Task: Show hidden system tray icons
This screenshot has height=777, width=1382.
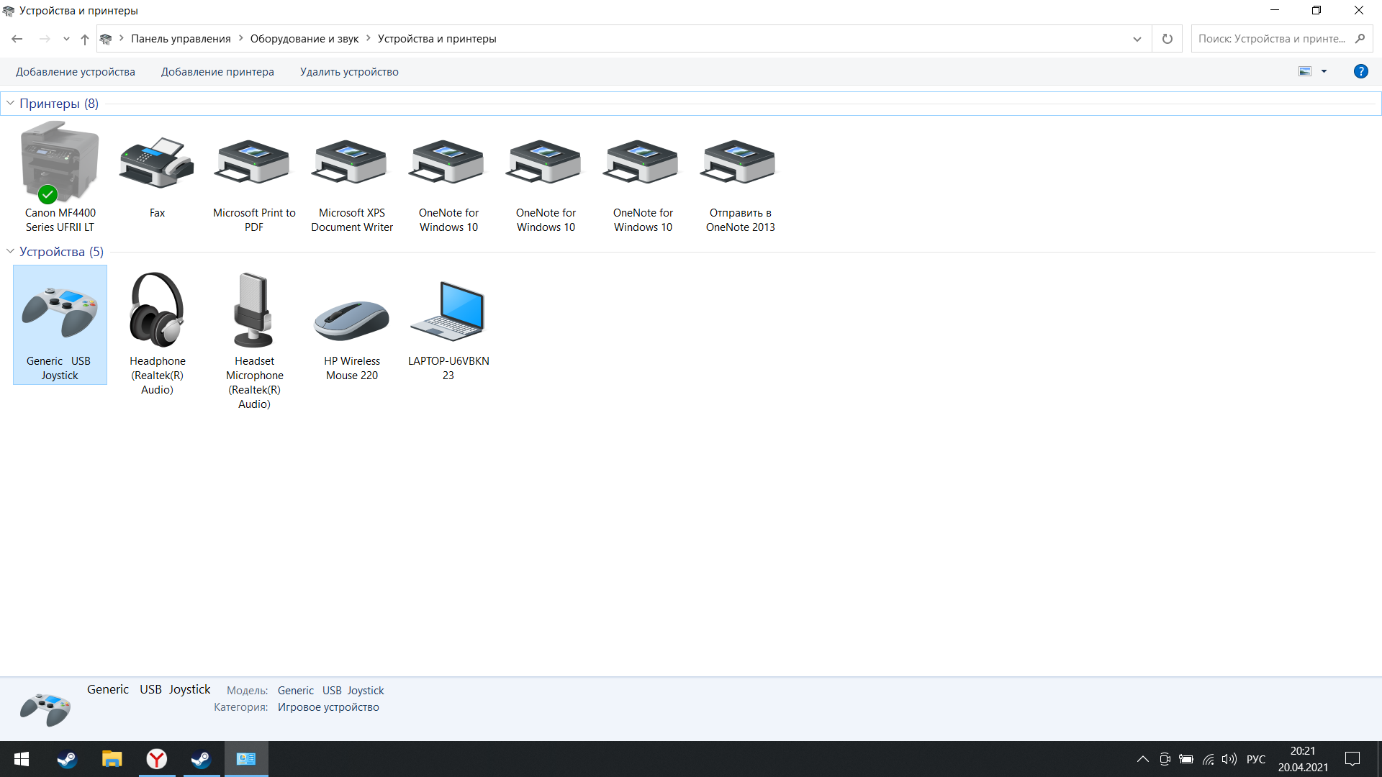Action: coord(1142,759)
